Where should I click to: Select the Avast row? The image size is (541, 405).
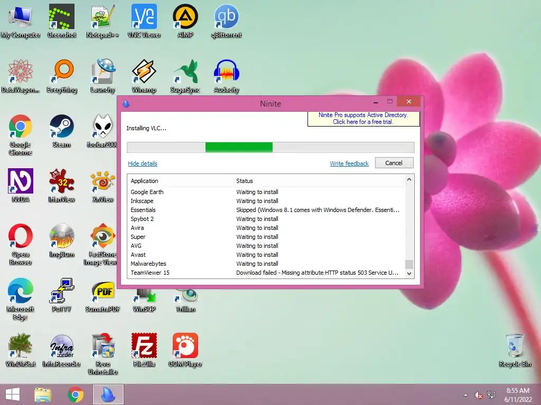[266, 255]
